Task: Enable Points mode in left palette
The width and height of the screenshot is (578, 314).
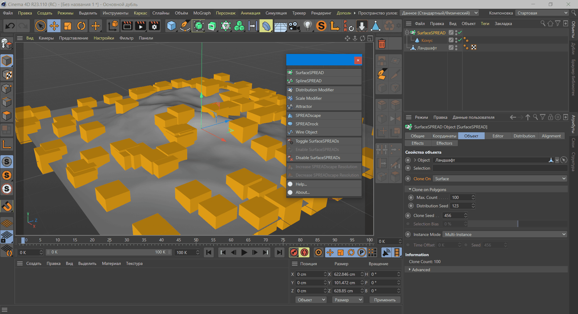Action: (7, 89)
